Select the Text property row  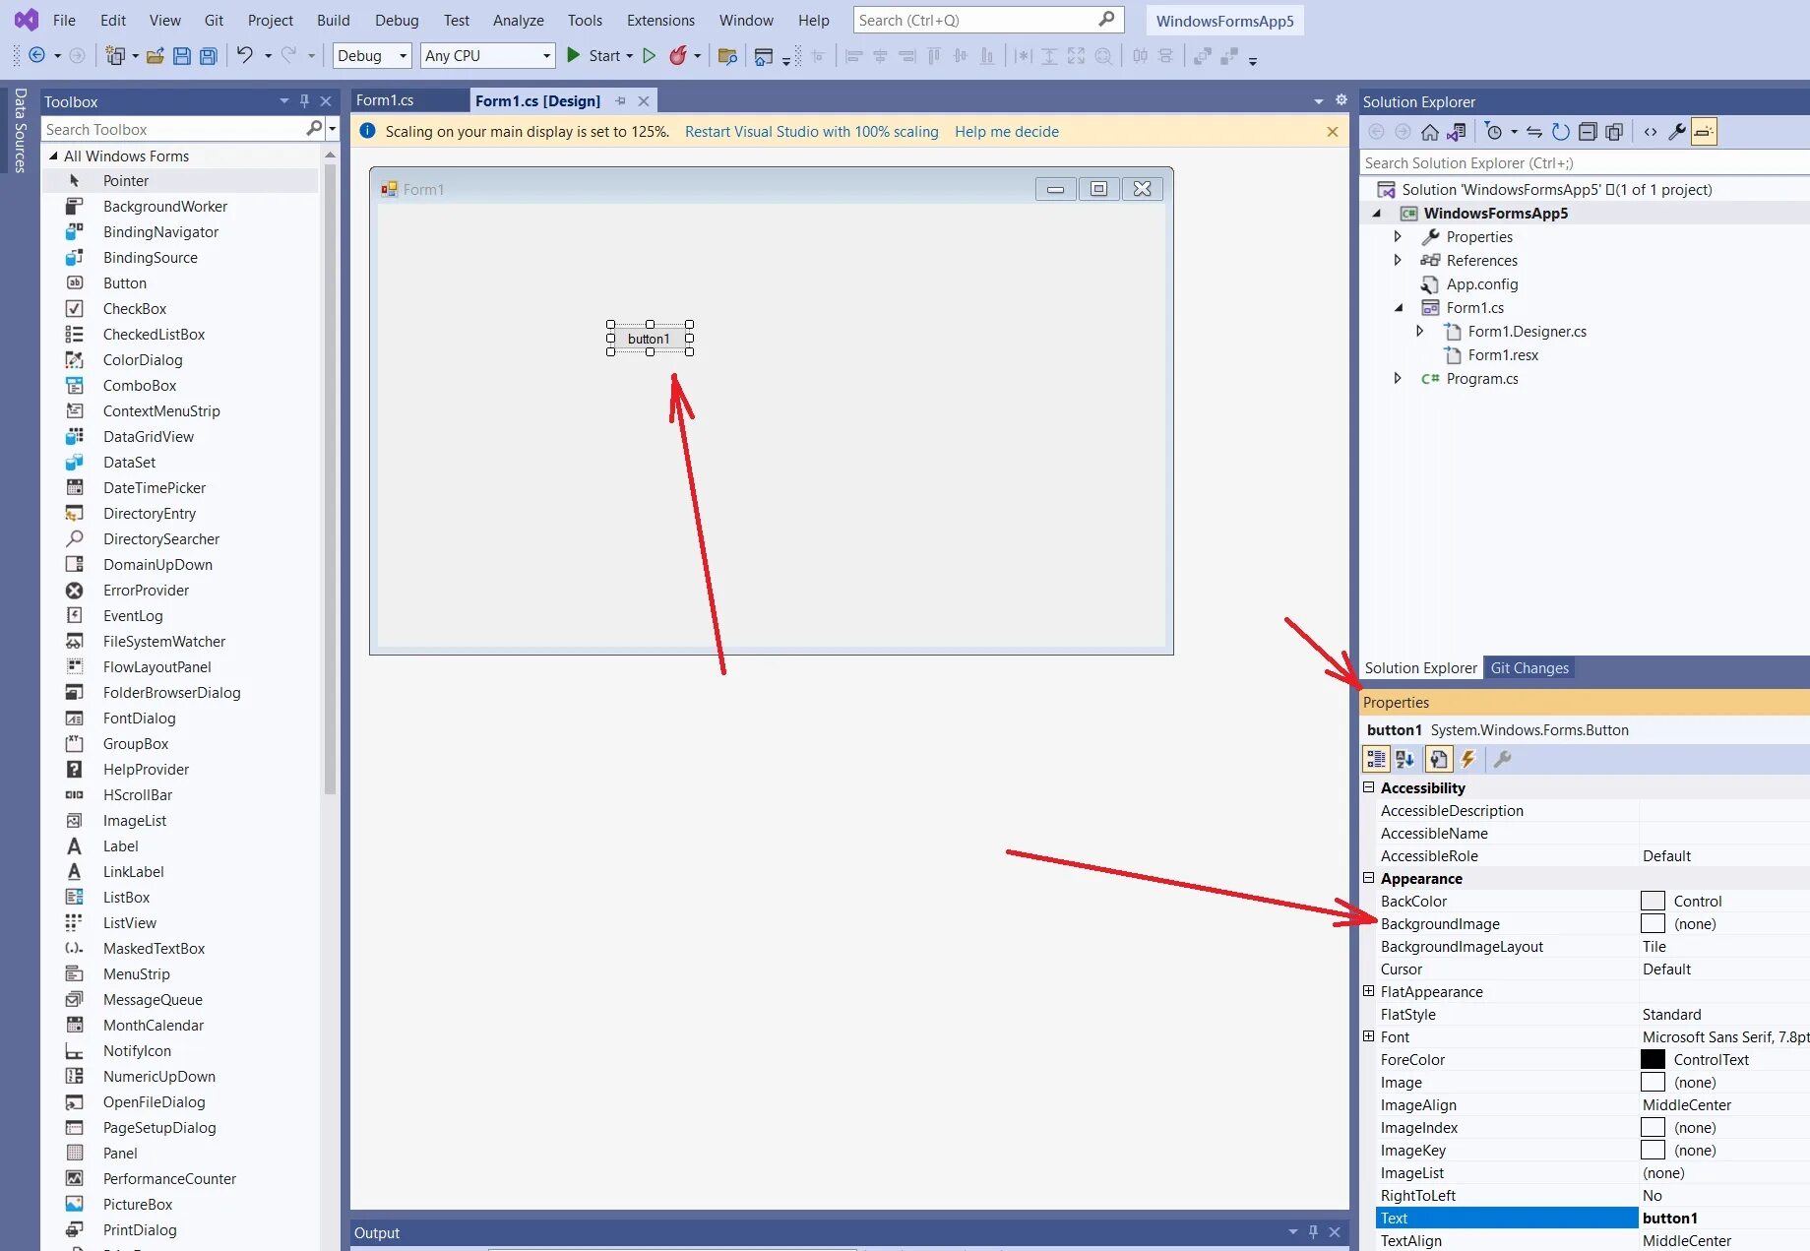click(1592, 1219)
